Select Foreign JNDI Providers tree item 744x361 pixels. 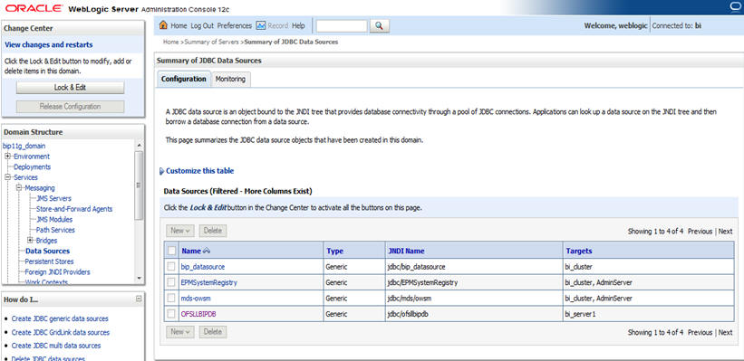pos(57,272)
